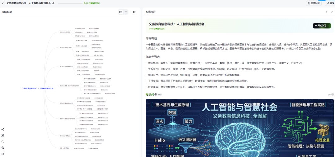Start learning with 开始学习 button
The width and height of the screenshot is (335, 157).
(322, 26)
